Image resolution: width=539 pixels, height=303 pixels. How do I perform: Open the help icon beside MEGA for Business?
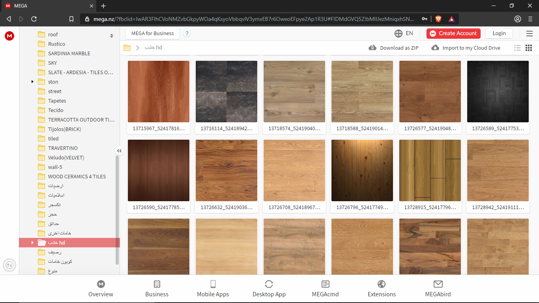tap(187, 34)
